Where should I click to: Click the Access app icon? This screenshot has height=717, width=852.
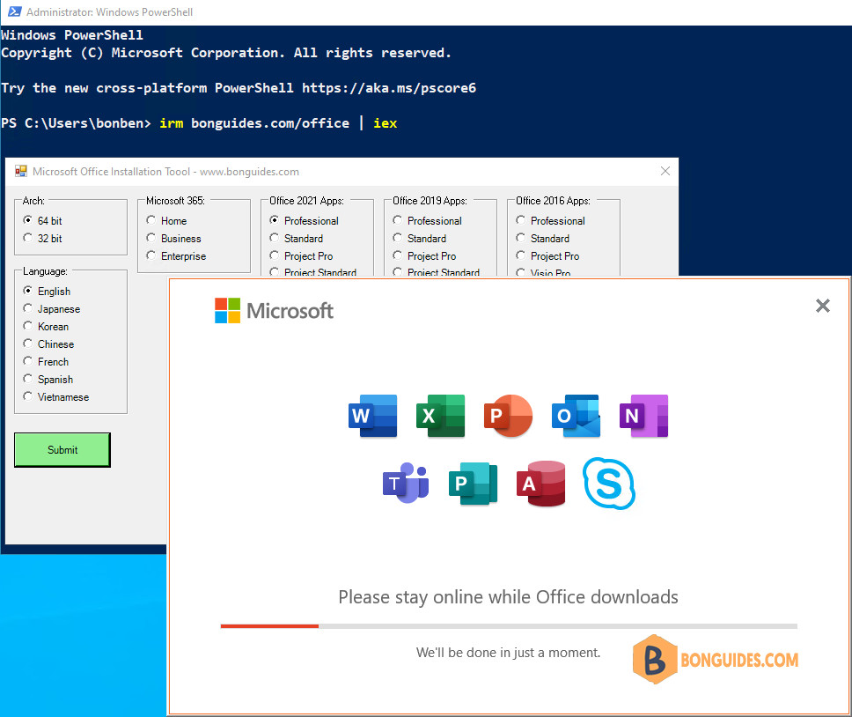coord(541,484)
